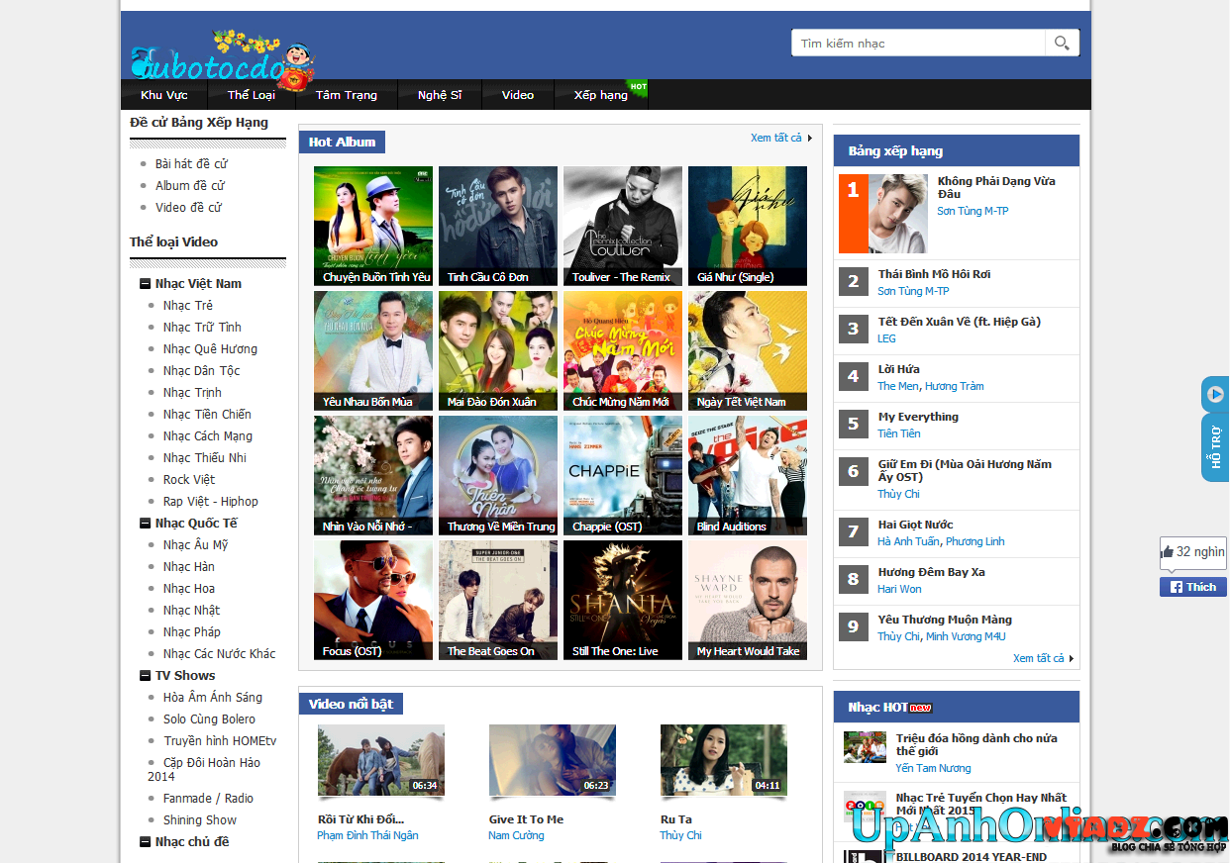Open Touliver - The Remix album cover
1230x863 pixels.
coord(623,226)
